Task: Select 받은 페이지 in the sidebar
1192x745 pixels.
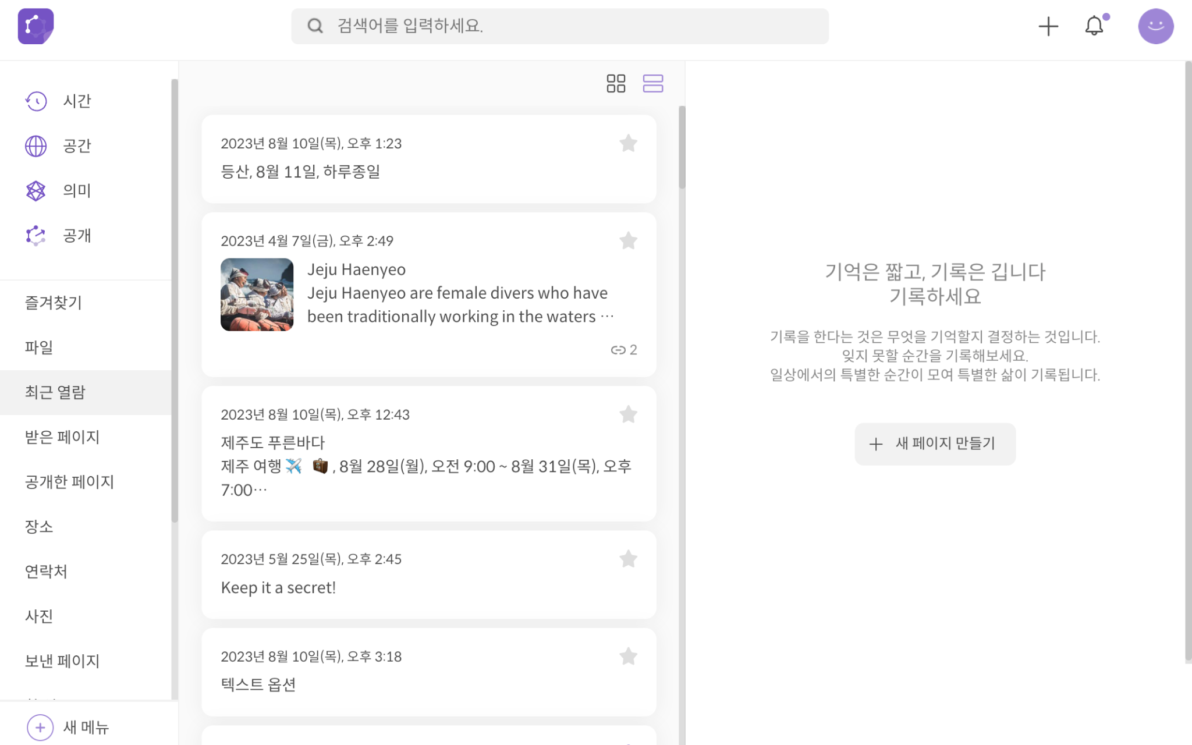Action: 86,437
